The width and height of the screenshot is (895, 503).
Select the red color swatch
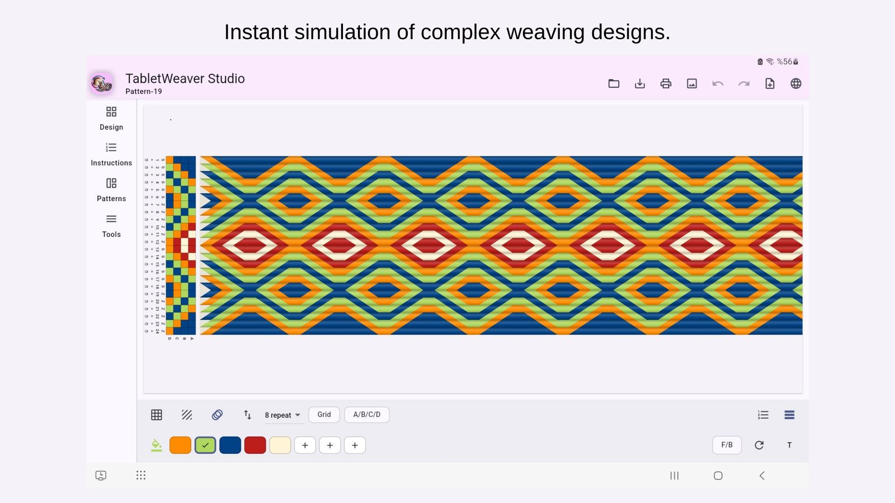pos(255,445)
